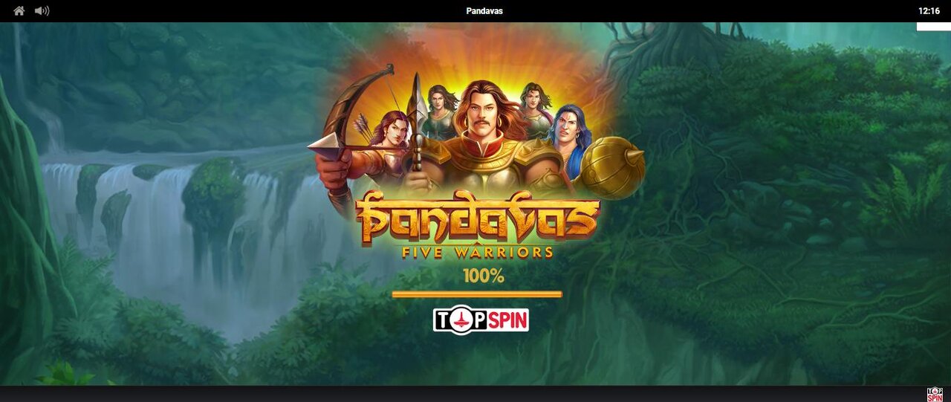
Task: Click the FIVE WARRIORS subtitle text
Action: 477,253
